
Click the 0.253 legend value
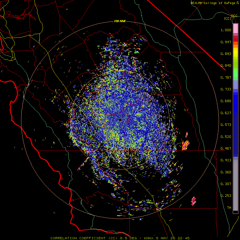click(226, 196)
